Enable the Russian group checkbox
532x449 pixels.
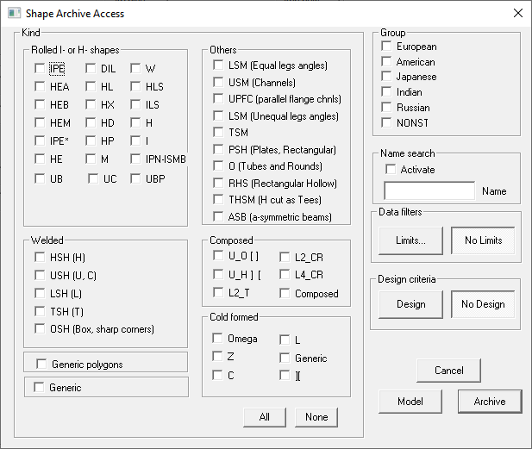pyautogui.click(x=386, y=107)
